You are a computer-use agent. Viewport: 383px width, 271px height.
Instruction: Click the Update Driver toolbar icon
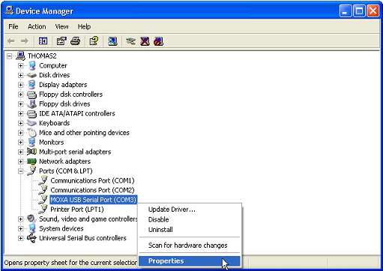click(130, 41)
